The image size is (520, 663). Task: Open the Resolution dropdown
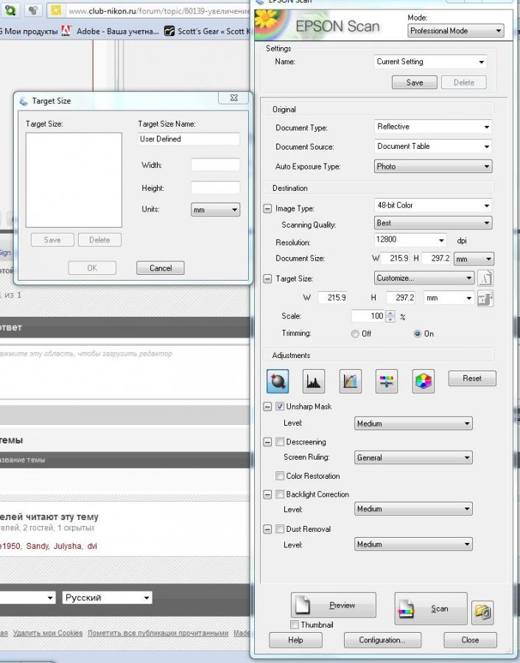[x=410, y=240]
